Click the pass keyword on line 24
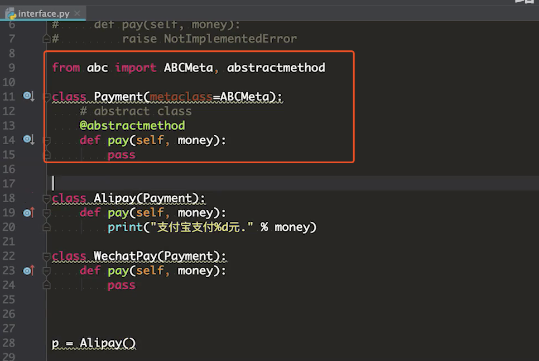539x361 pixels. pos(121,286)
